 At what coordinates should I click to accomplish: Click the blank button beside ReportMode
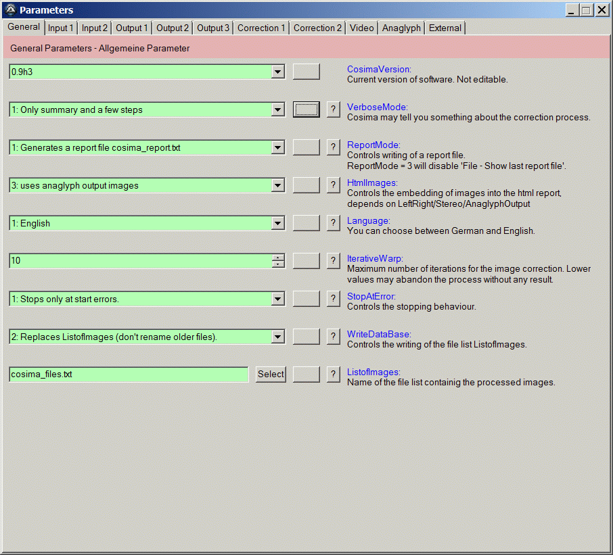pyautogui.click(x=306, y=147)
